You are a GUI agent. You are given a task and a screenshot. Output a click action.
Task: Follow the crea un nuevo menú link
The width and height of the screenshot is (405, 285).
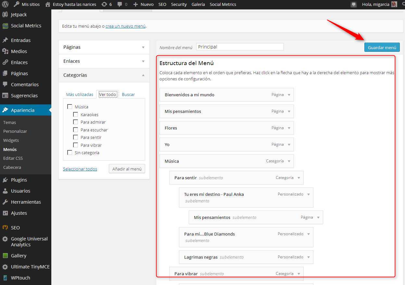click(126, 26)
